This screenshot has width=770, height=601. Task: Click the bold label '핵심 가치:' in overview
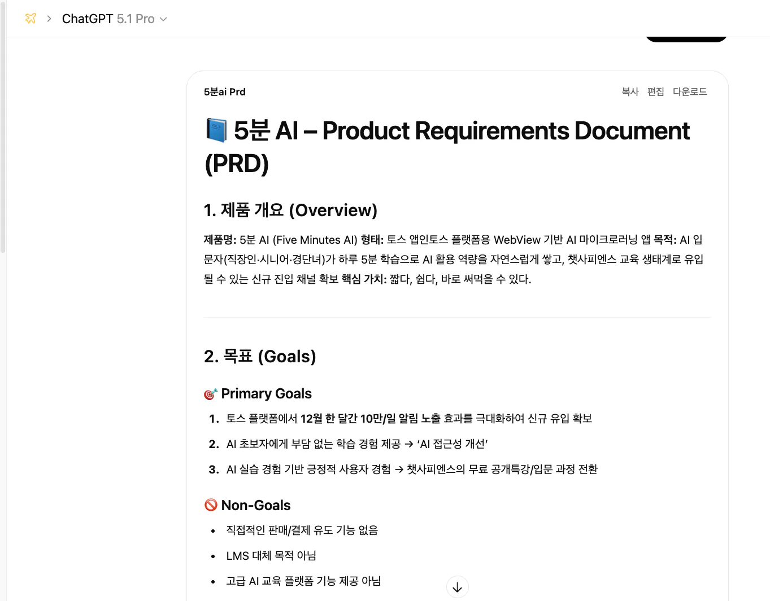click(364, 279)
